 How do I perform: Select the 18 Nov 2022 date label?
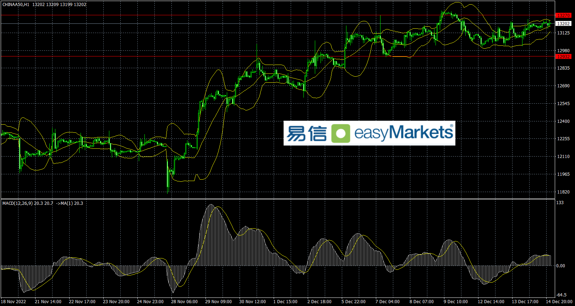tap(14, 302)
